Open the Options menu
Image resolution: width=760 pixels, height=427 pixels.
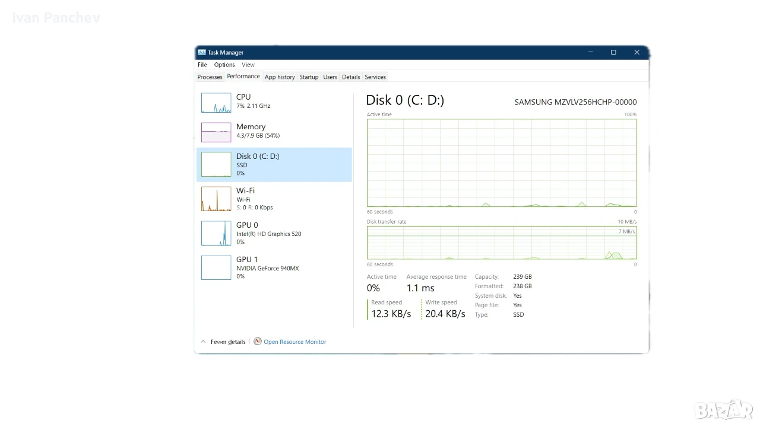[224, 65]
